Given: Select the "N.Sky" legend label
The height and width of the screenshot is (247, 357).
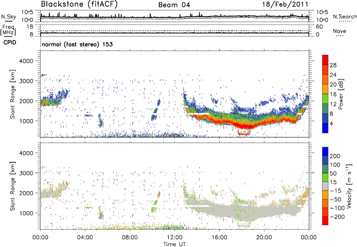Looking at the screenshot, I should (x=8, y=16).
